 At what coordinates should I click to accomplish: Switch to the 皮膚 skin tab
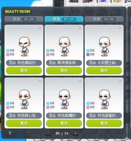[104, 19]
